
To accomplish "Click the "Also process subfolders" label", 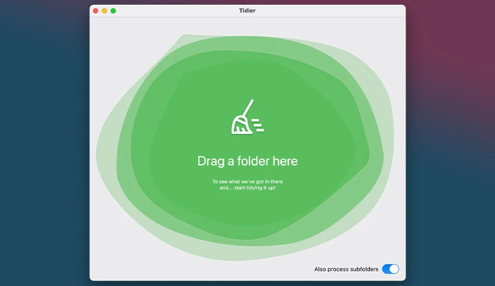I will [346, 269].
